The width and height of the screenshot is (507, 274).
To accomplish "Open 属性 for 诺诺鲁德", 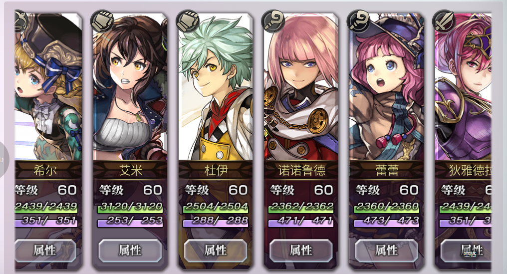I will pyautogui.click(x=301, y=251).
